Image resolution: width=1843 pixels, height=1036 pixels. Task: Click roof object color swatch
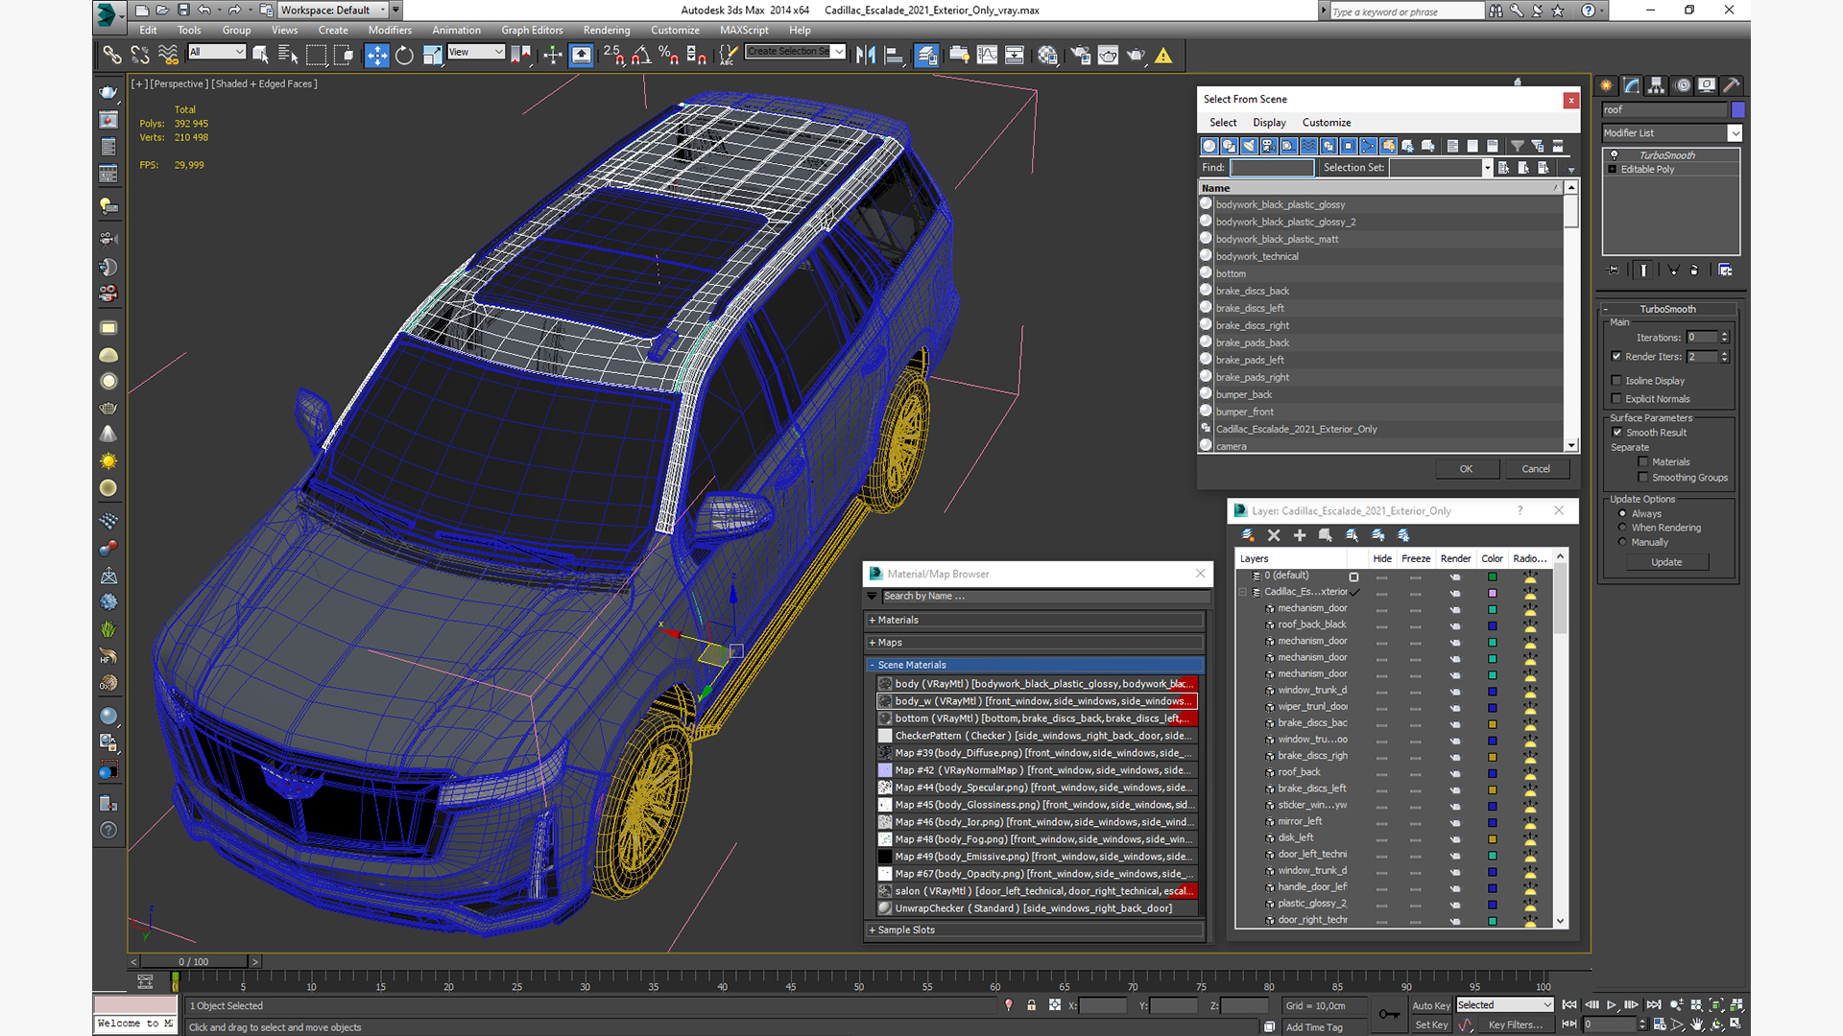point(1738,110)
